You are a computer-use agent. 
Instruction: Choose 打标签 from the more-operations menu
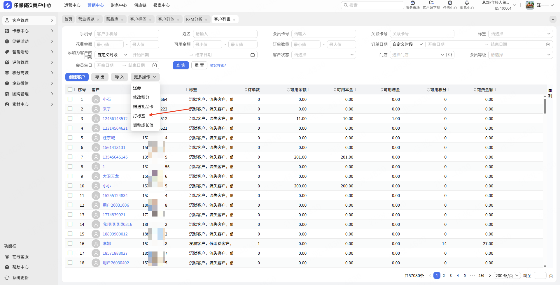139,116
